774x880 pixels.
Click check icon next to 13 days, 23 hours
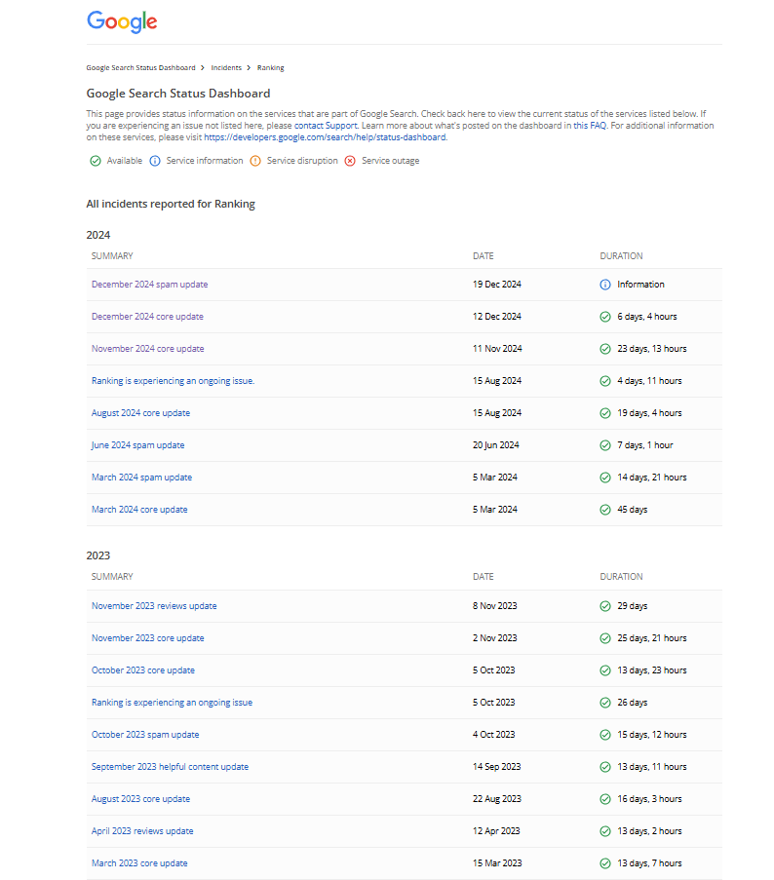point(605,670)
